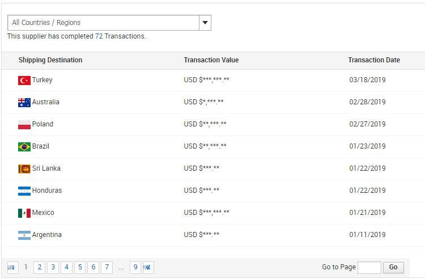Select the Australia destination text

coord(45,102)
